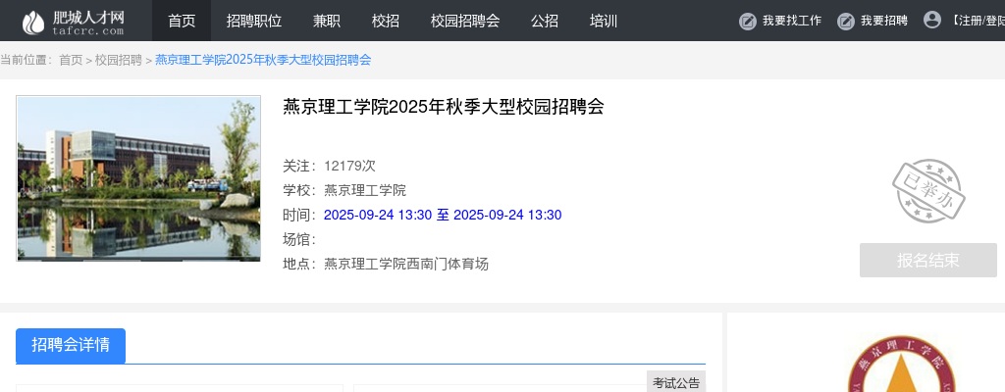
Task: Click the 肥城人才网 site logo
Action: pos(75,21)
